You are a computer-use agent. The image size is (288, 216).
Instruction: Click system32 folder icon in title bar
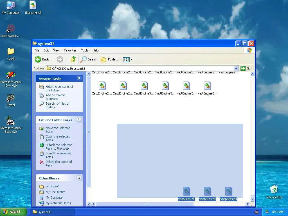coord(35,44)
